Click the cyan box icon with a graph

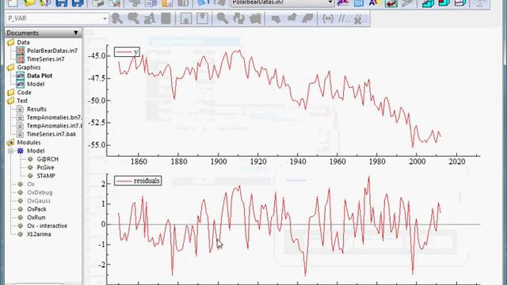pos(460,3)
